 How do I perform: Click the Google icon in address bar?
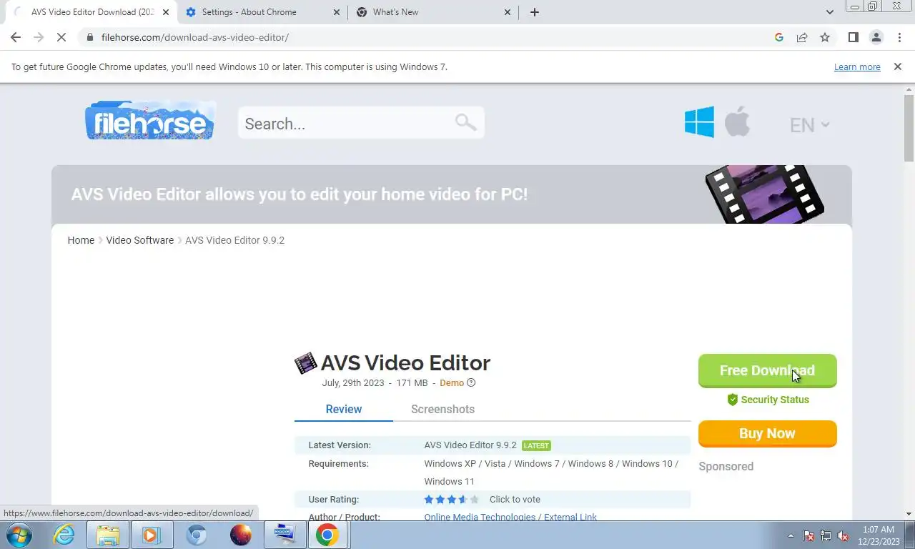(779, 37)
